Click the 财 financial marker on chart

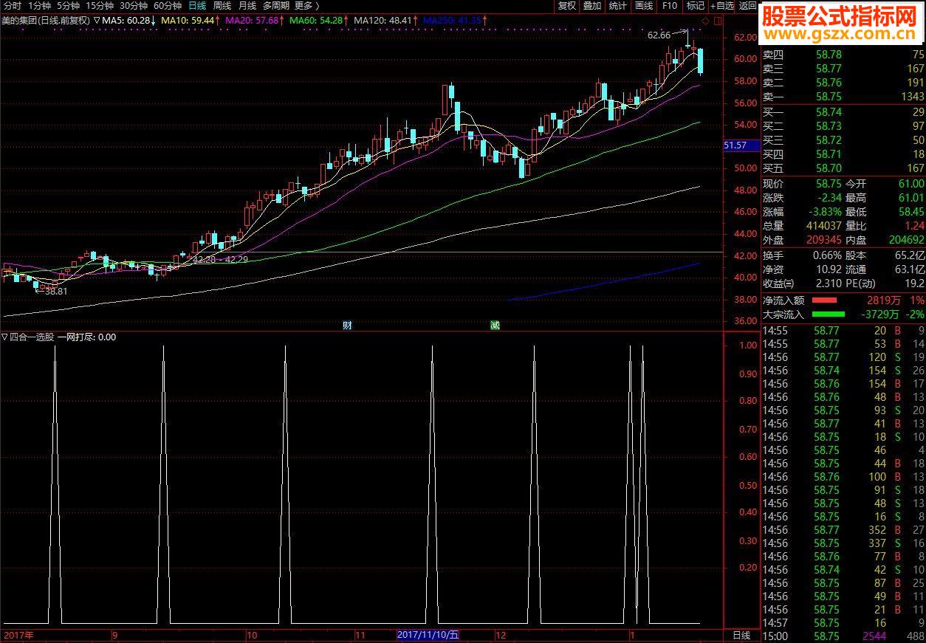pos(347,325)
